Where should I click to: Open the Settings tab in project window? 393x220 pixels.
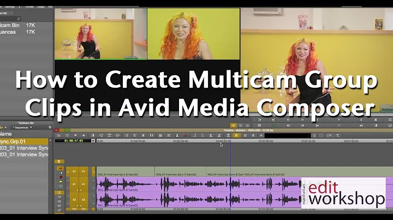(x=10, y=7)
